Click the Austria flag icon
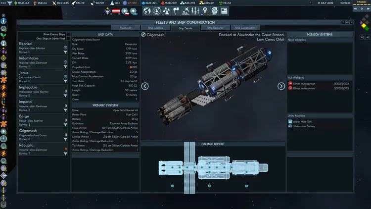Image resolution: width=371 pixels, height=209 pixels. click(116, 11)
